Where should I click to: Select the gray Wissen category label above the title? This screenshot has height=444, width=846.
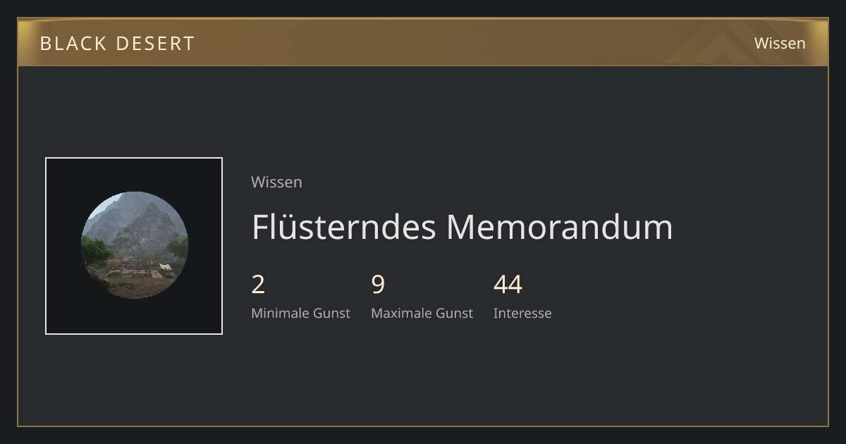click(276, 182)
